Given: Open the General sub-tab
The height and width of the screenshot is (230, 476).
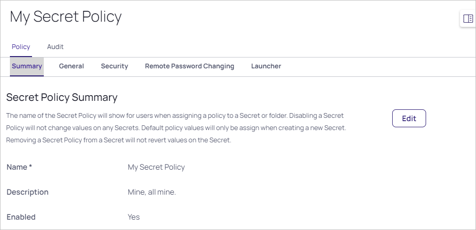Looking at the screenshot, I should 72,66.
